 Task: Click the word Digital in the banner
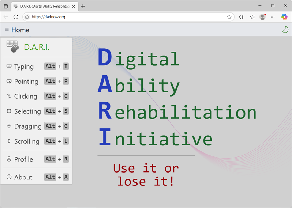tap(138, 58)
